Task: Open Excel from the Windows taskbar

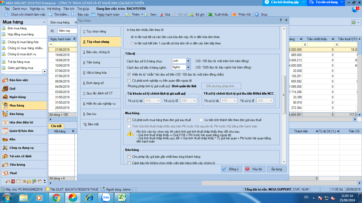Action: [x=122, y=197]
